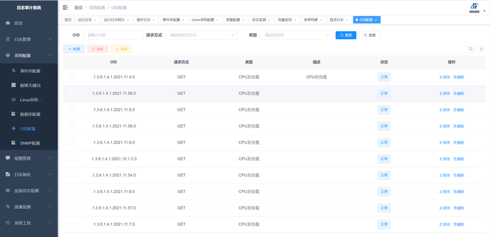Close the 表单构建 tab via its x
The height and width of the screenshot is (237, 490).
point(321,20)
